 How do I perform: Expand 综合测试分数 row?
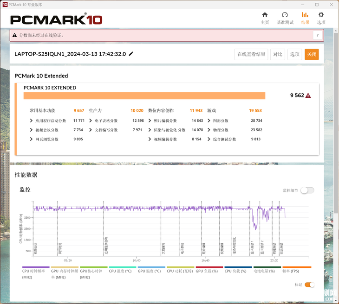coord(209,139)
